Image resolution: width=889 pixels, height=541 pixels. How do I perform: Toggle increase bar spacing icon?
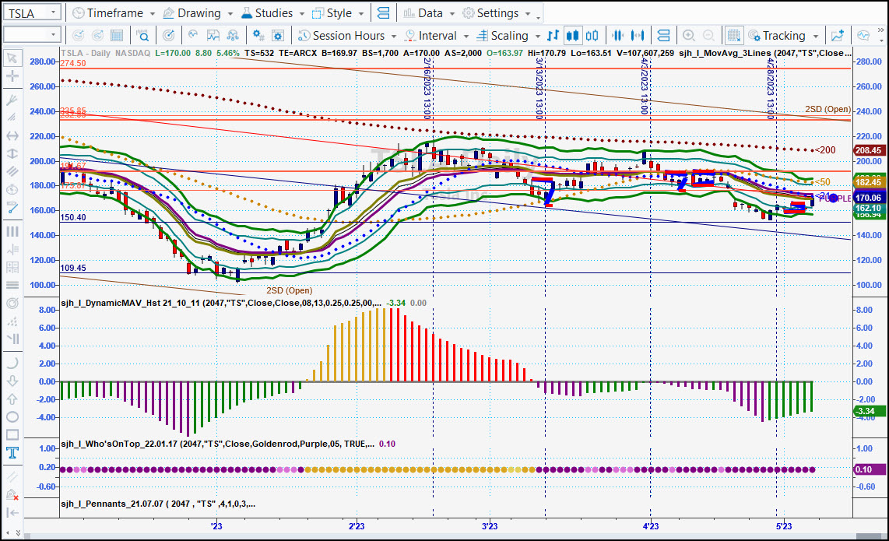point(638,36)
